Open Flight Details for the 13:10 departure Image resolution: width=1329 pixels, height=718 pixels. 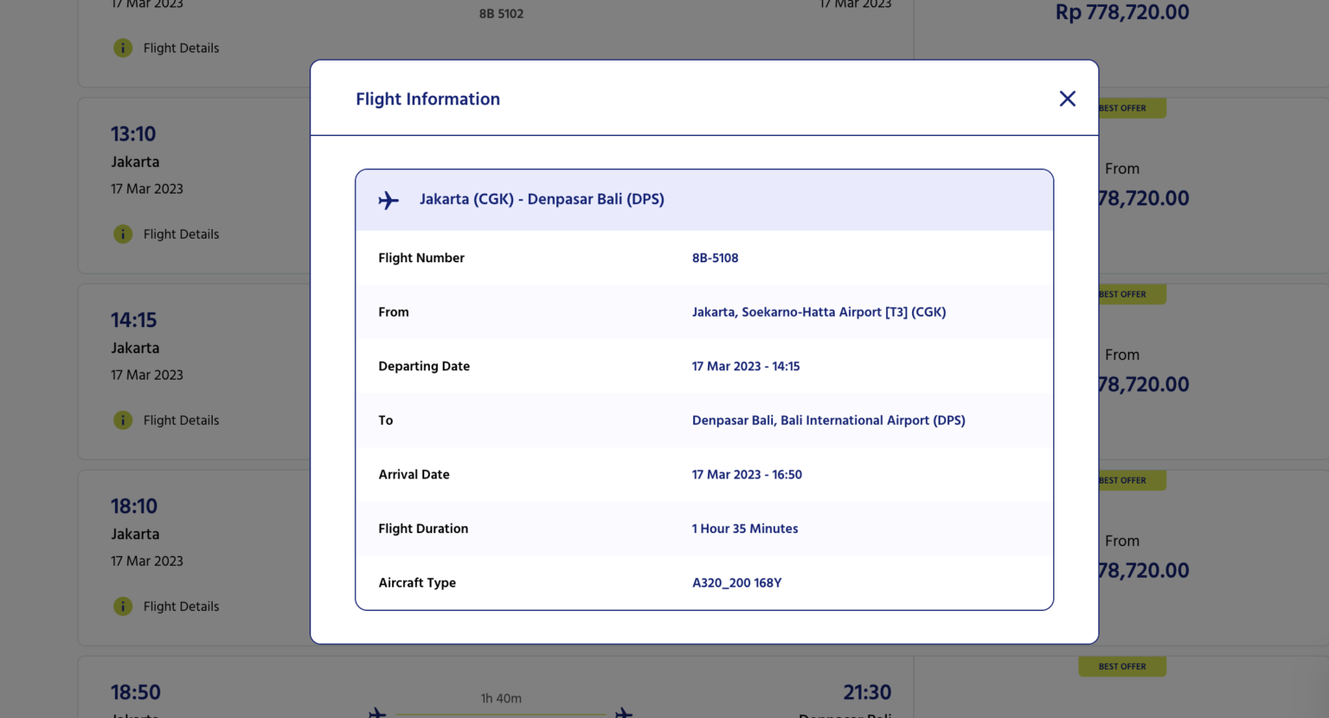(181, 234)
